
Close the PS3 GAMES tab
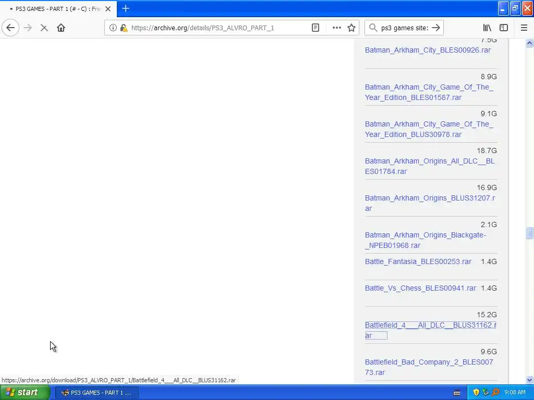108,9
